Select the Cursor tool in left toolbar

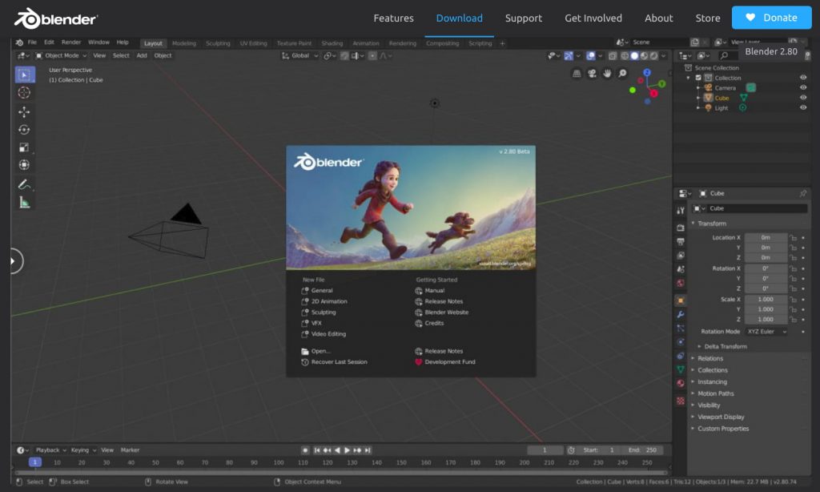24,92
